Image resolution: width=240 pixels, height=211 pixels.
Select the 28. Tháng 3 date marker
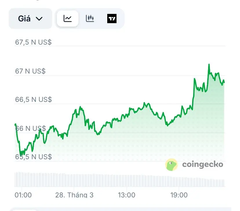coord(74,195)
